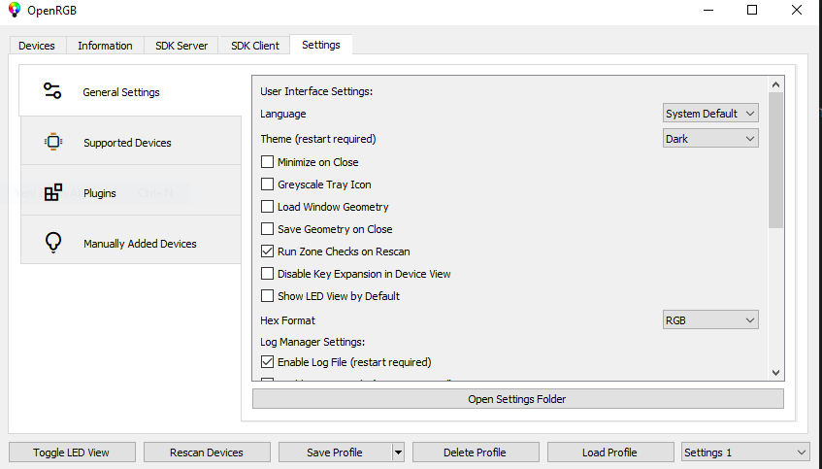
Task: Click Toggle LED View button
Action: [x=72, y=452]
